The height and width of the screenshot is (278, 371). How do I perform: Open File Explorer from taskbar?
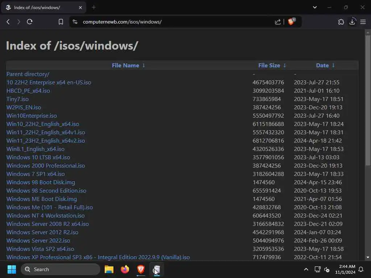109,269
